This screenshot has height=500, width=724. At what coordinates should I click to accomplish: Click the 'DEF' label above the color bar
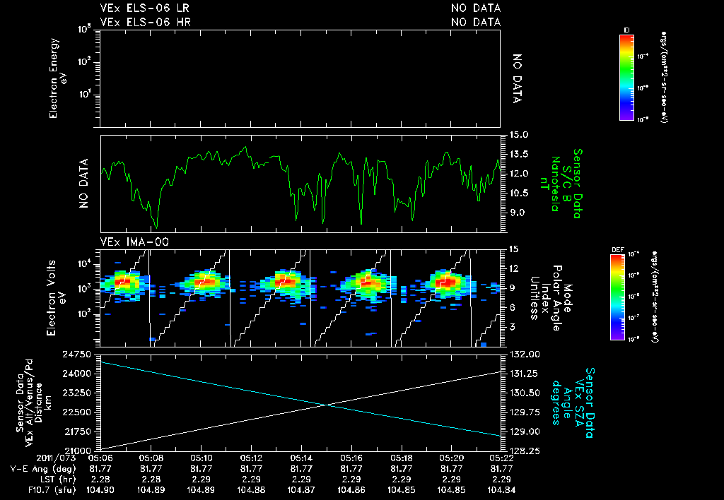coord(617,251)
